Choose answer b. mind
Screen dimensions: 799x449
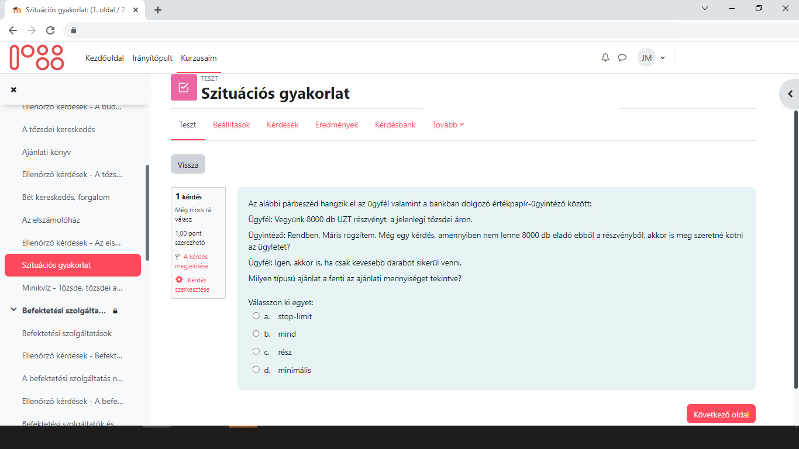(x=256, y=333)
